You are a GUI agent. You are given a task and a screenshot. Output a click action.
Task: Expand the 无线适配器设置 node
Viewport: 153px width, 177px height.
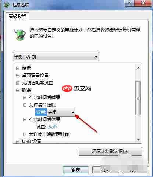[18, 83]
